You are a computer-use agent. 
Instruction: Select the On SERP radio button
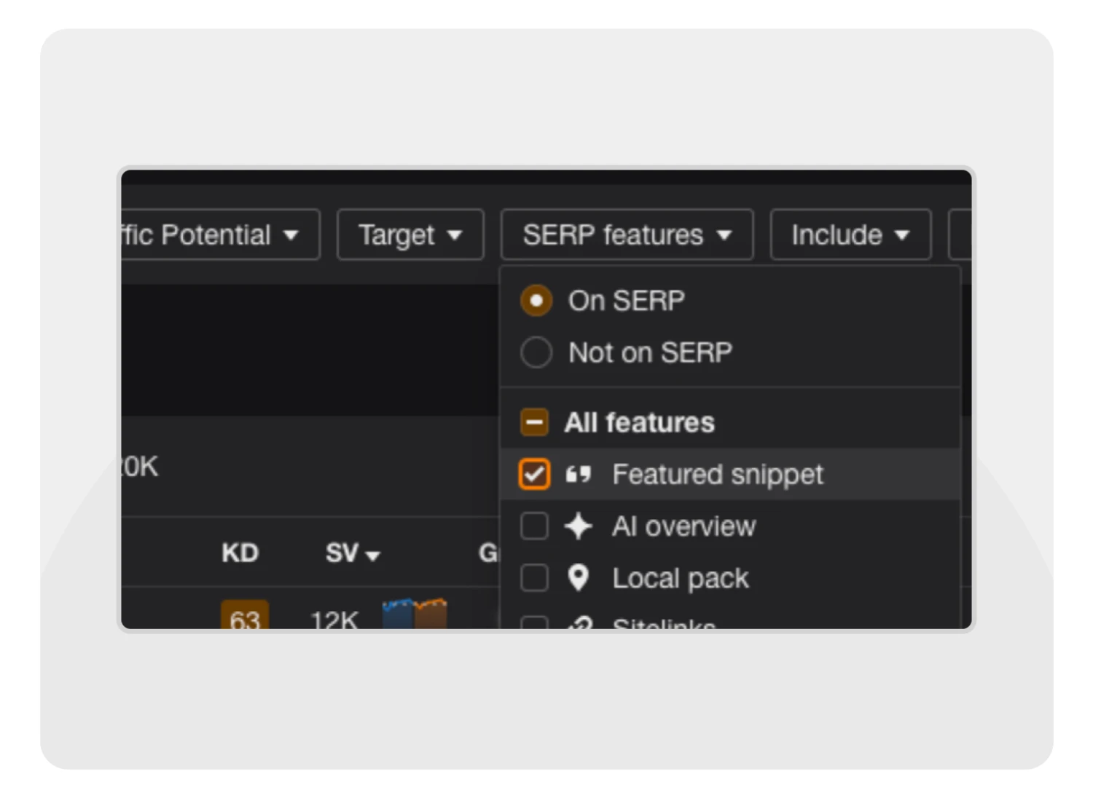(x=536, y=301)
